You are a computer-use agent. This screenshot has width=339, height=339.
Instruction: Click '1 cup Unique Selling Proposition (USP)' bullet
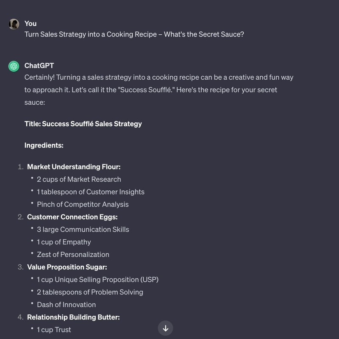tap(98, 280)
